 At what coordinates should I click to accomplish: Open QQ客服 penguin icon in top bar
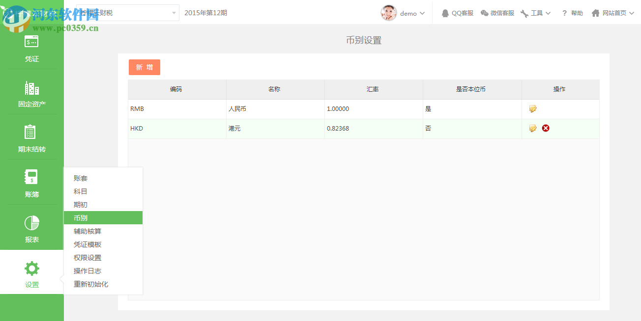click(x=444, y=13)
